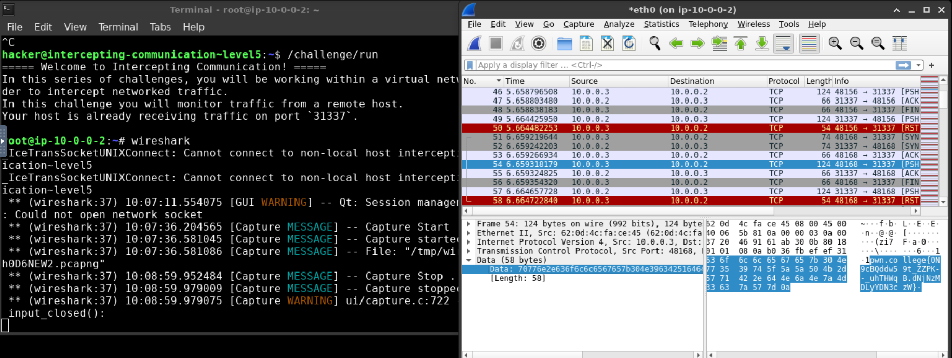The image size is (952, 358).
Task: Sort packets by Protocol column header
Action: tap(785, 81)
